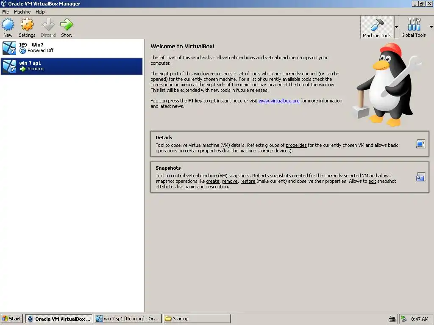Click the green Show arrow icon
This screenshot has width=434, height=325.
[x=67, y=25]
